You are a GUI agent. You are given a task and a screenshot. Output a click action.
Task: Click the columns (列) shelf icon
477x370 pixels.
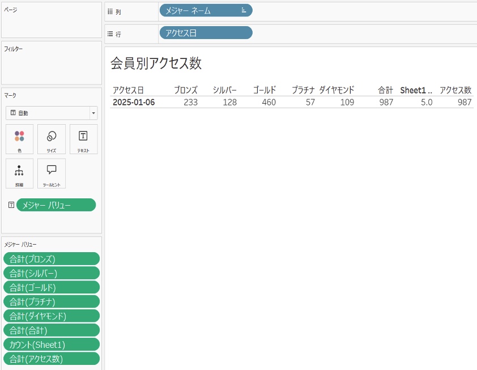[110, 11]
